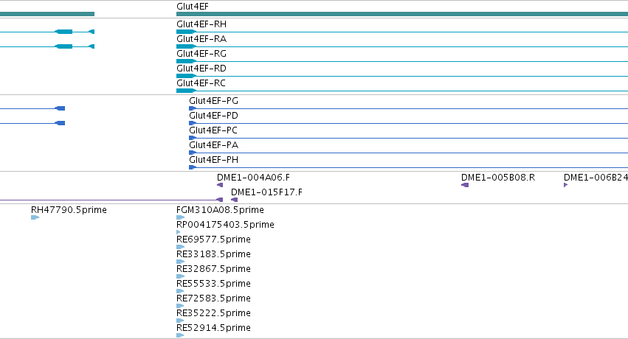Click RE32867.5prime arrow glyph
This screenshot has height=339, width=628.
pos(180,276)
